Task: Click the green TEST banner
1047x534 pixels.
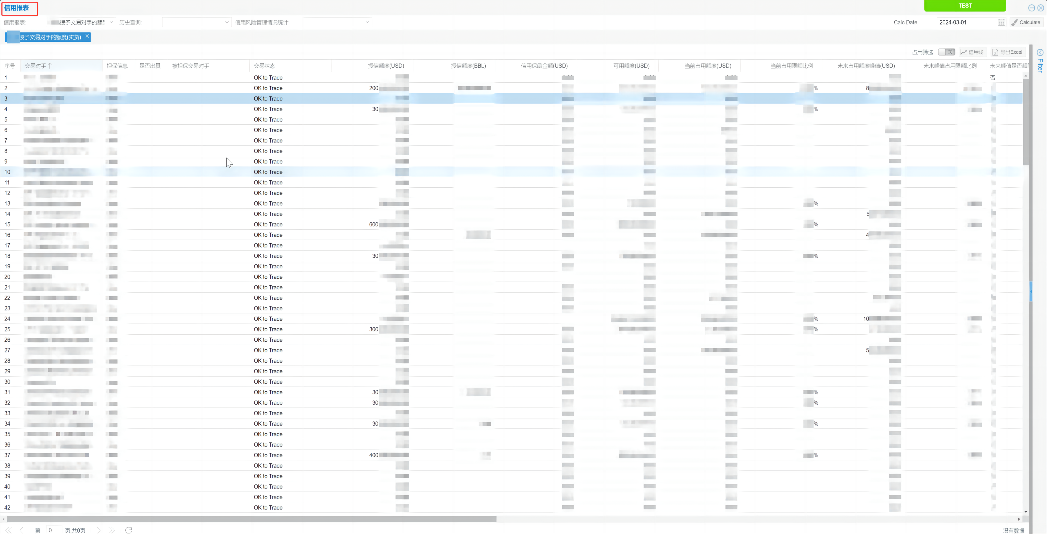Action: [x=965, y=6]
